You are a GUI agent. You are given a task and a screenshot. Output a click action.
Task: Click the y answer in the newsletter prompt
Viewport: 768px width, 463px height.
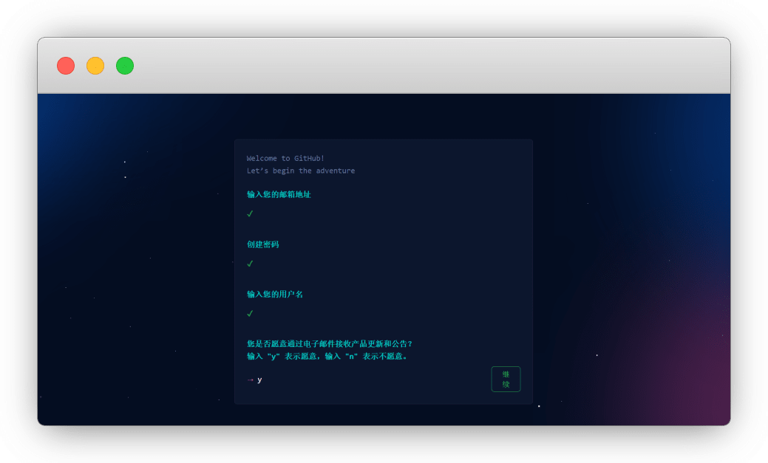258,380
